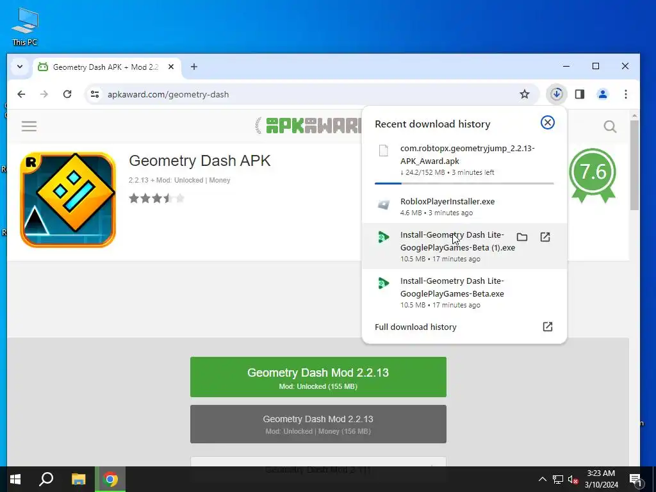This screenshot has height=492, width=656.
Task: Open the Chrome tab search dropdown arrow
Action: (20, 67)
